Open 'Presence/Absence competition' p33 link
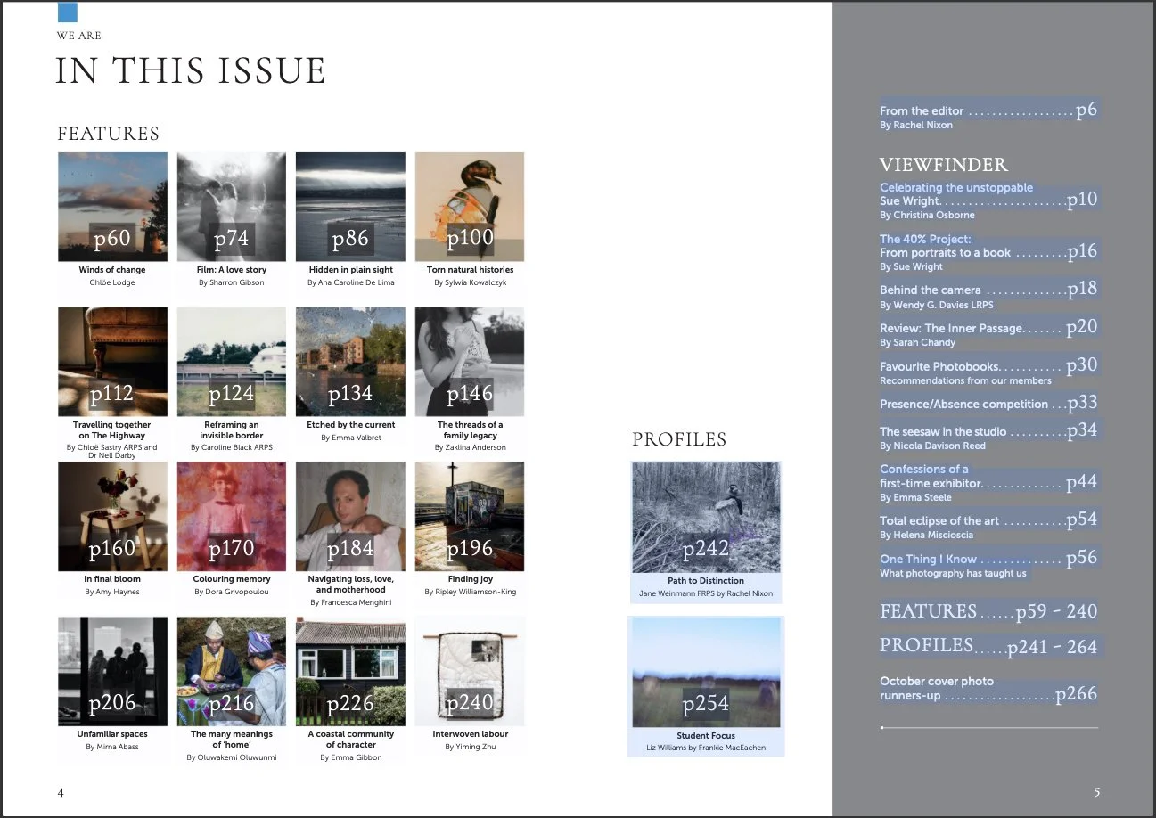The height and width of the screenshot is (818, 1156). [x=988, y=403]
